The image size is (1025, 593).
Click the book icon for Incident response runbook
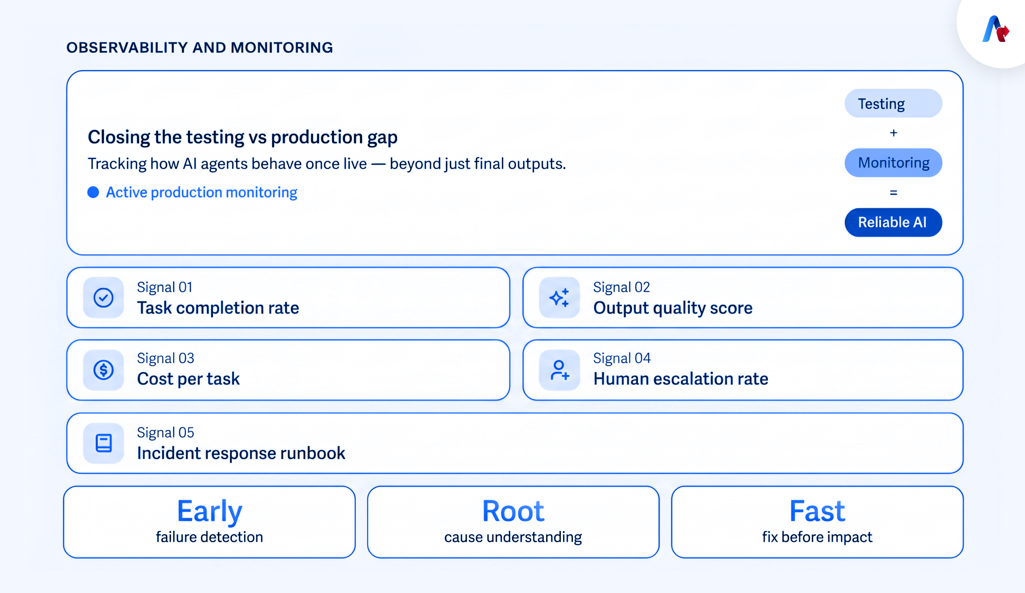(x=103, y=443)
